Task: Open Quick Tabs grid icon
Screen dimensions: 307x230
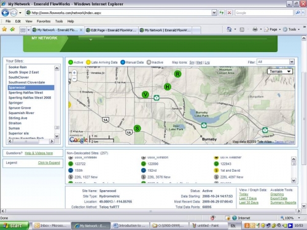Action: 23,30
